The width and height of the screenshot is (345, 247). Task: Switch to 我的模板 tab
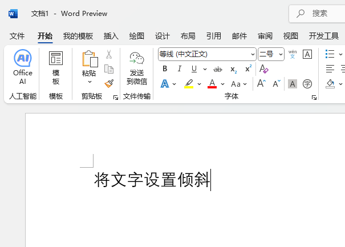tap(78, 36)
